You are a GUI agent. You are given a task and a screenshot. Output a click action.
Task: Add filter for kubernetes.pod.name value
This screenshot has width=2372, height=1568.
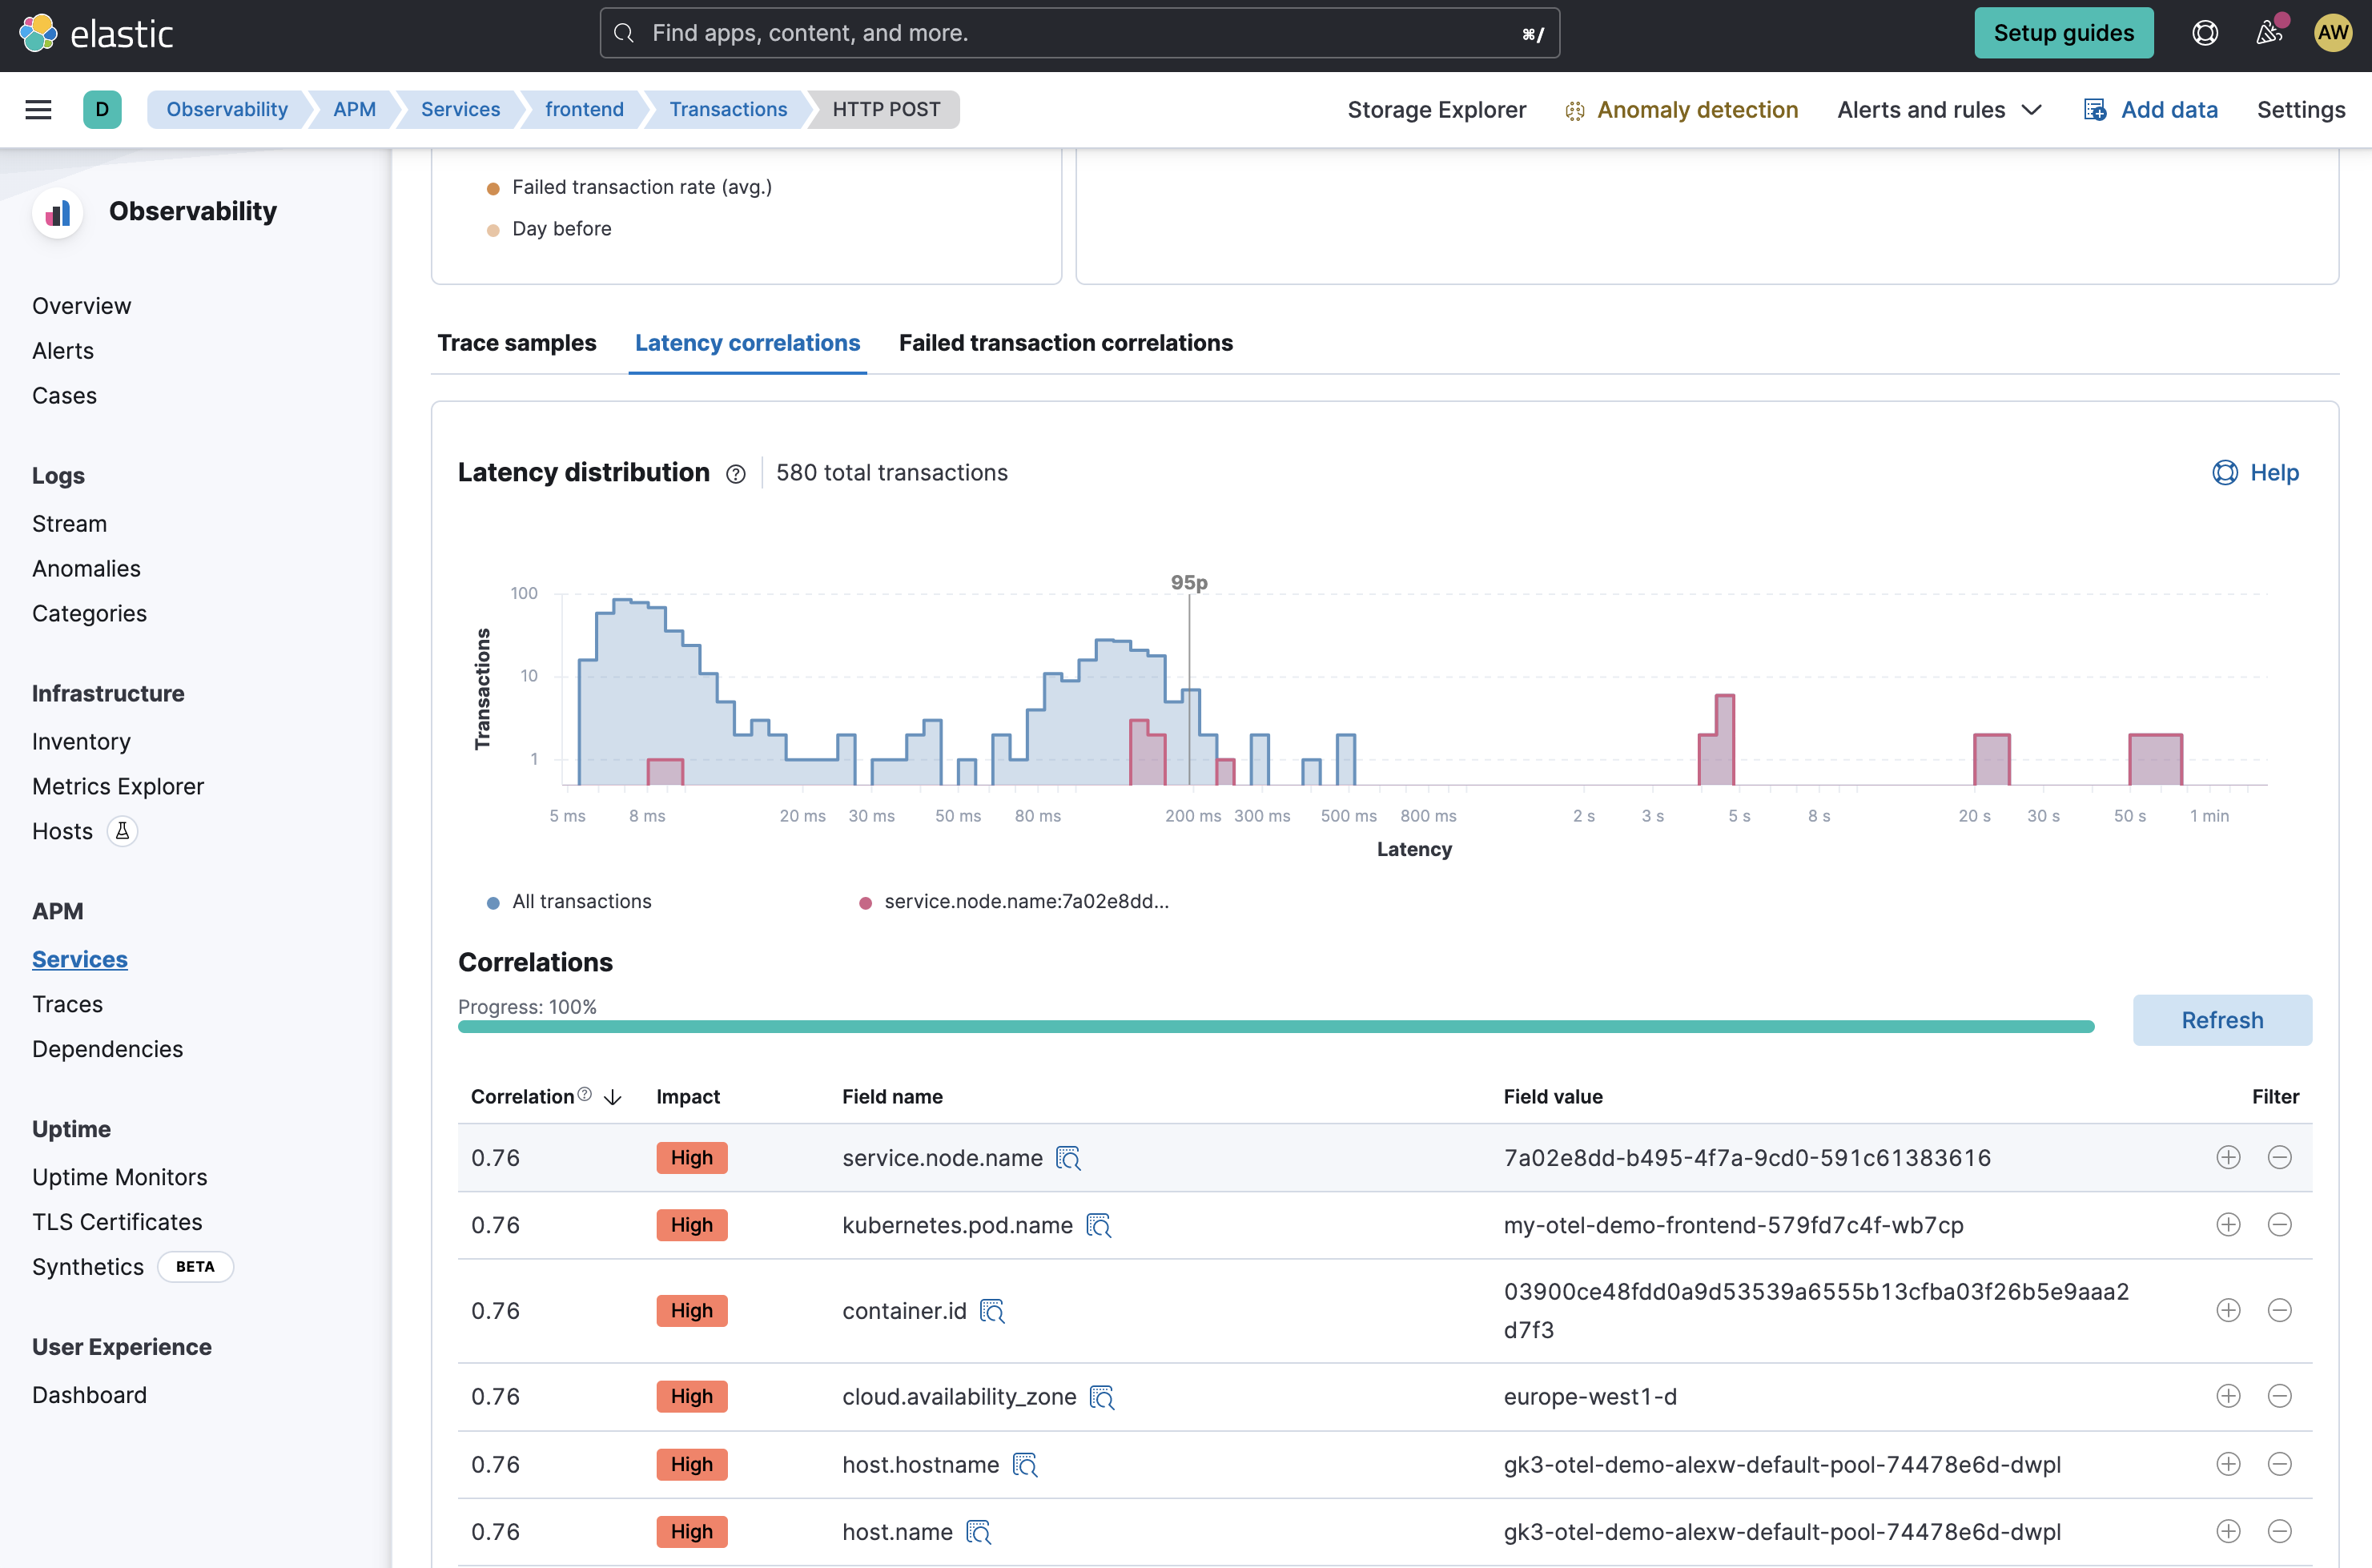click(x=2228, y=1224)
